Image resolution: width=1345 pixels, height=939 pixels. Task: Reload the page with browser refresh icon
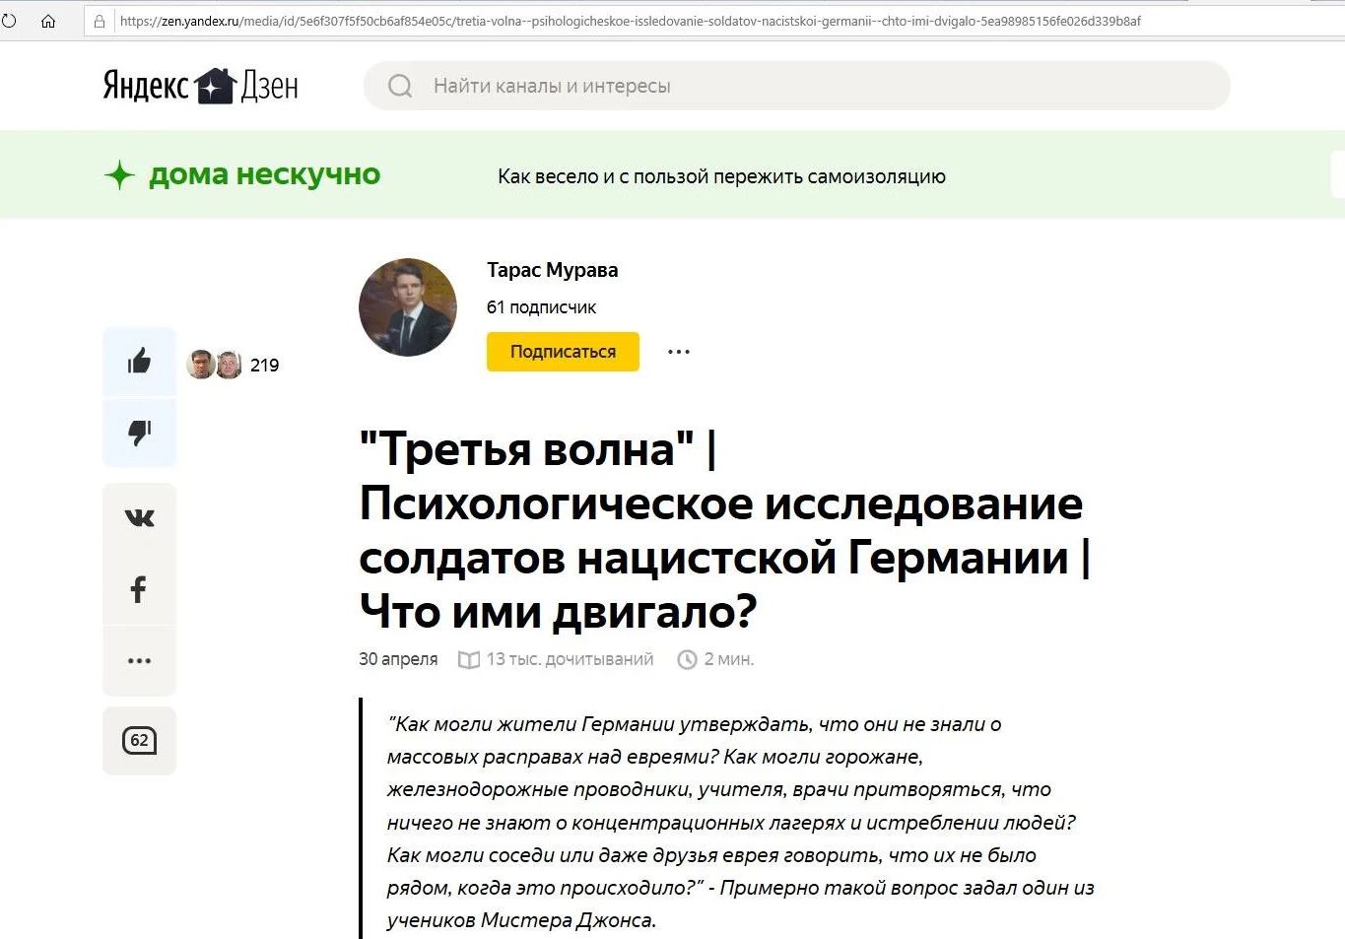[x=9, y=21]
